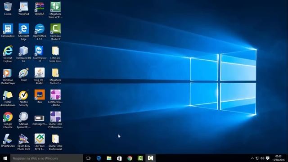Launch Paint from the desktop

(23, 73)
